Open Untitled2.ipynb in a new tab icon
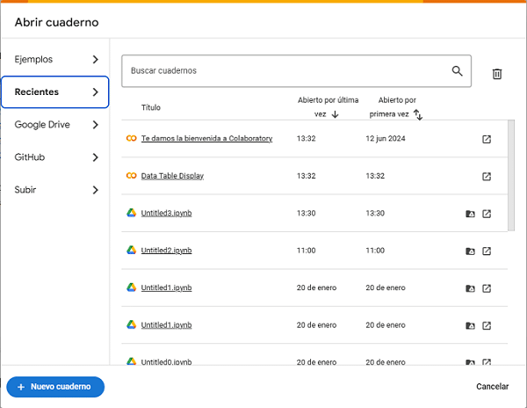The height and width of the screenshot is (408, 527). [x=487, y=251]
